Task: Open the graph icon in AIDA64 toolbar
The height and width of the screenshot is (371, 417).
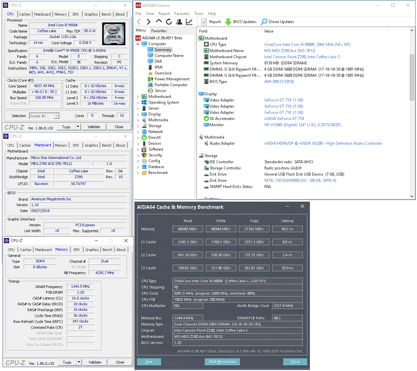Action: (189, 22)
